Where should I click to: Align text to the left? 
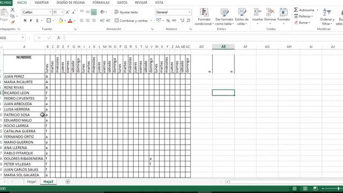(x=82, y=20)
